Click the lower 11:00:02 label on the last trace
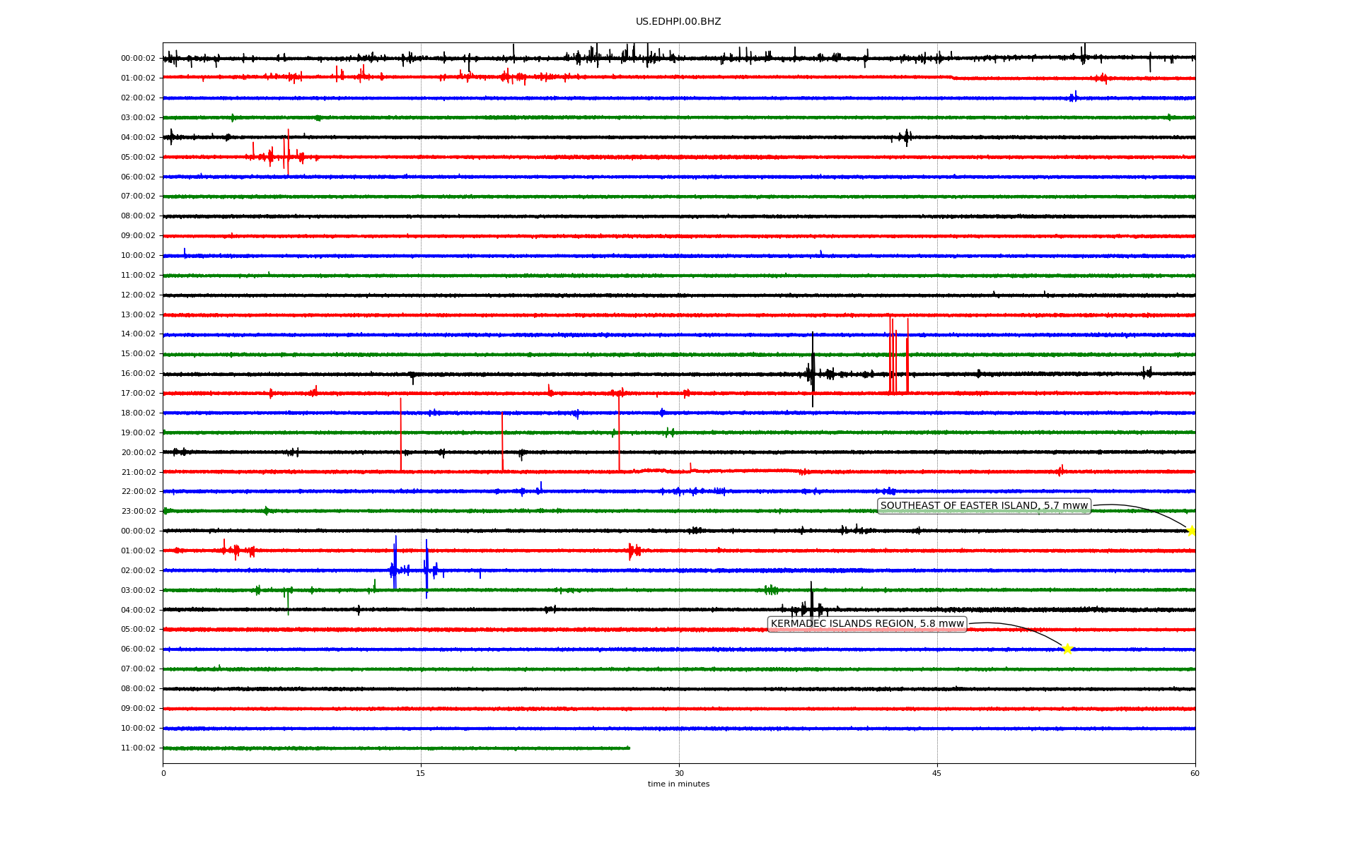This screenshot has height=848, width=1358. click(138, 748)
